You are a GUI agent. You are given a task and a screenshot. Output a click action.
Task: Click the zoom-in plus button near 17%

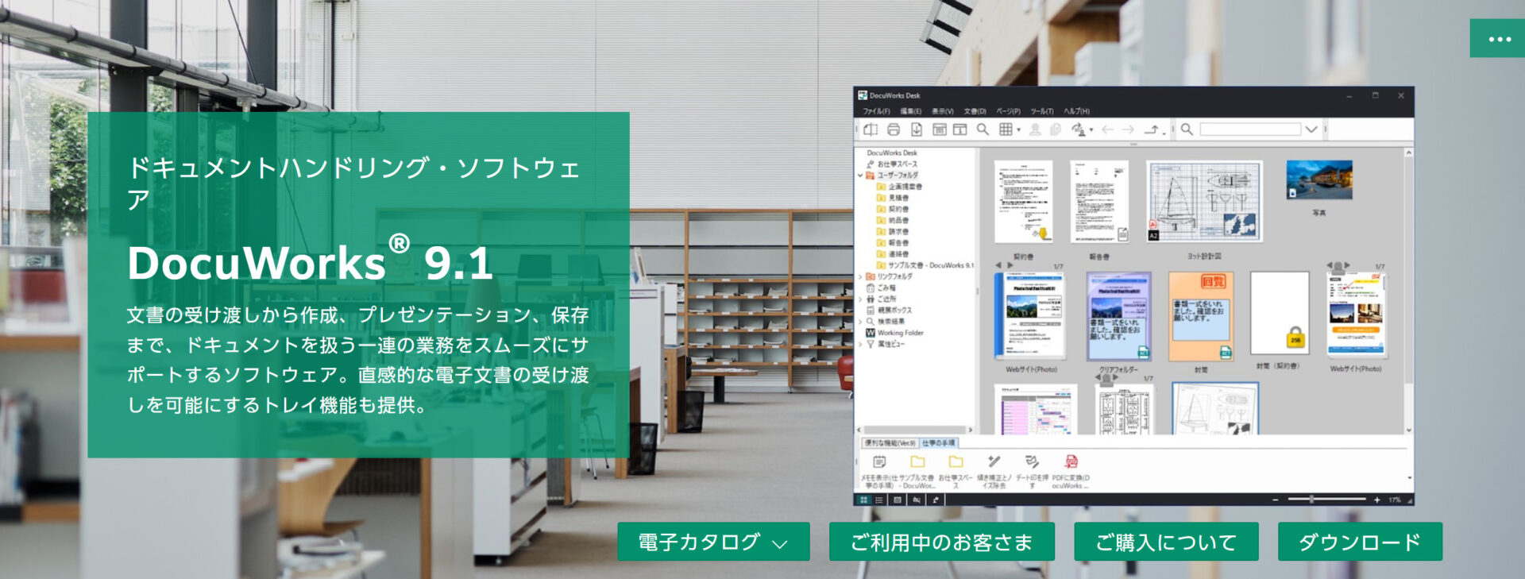1377,500
